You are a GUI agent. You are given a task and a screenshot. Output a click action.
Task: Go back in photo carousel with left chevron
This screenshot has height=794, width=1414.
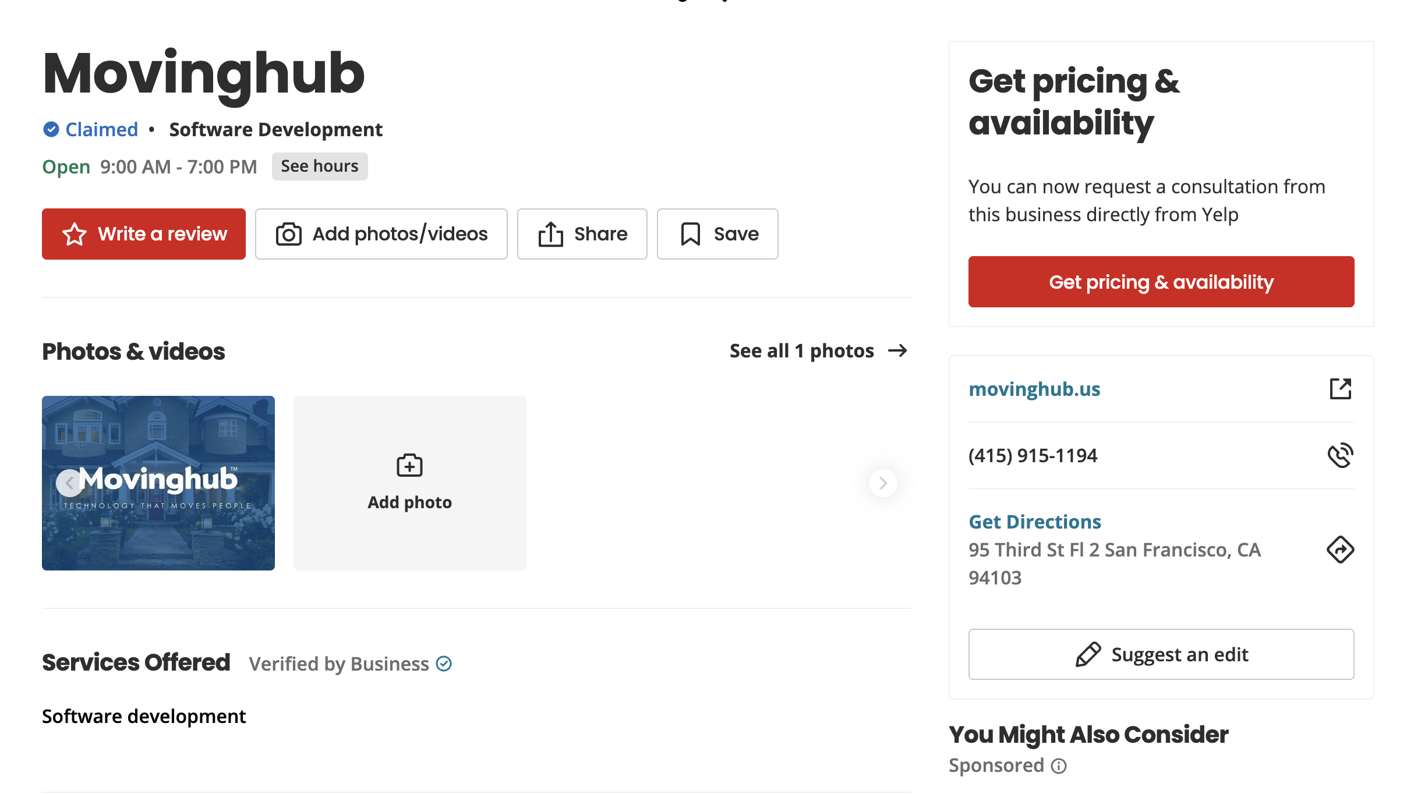point(70,483)
